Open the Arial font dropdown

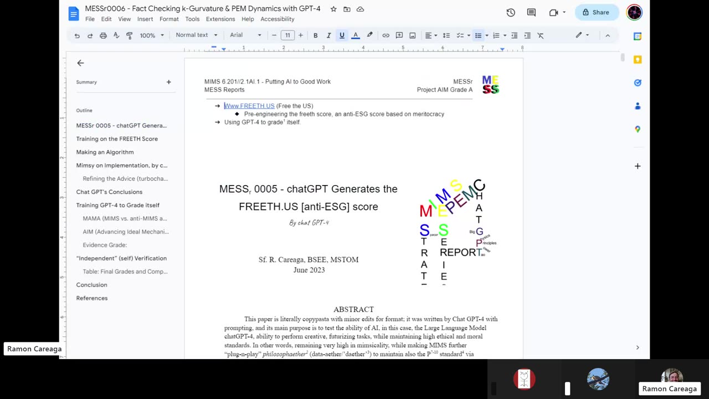coord(245,35)
